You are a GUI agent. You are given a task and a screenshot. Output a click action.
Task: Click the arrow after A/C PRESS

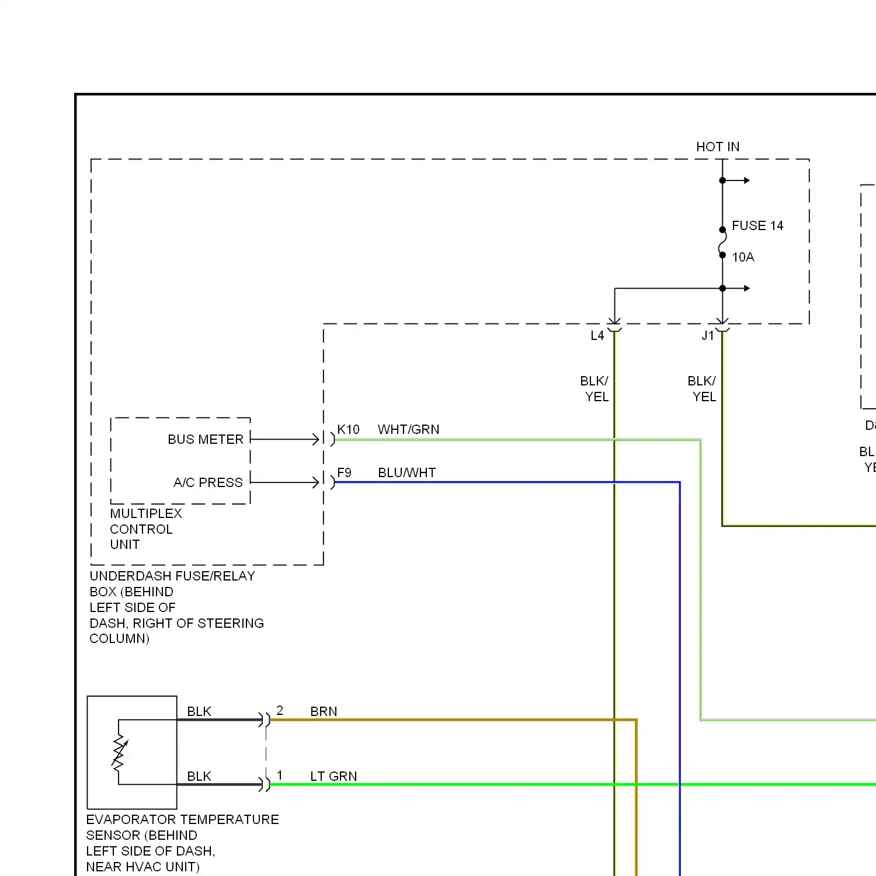(x=285, y=482)
